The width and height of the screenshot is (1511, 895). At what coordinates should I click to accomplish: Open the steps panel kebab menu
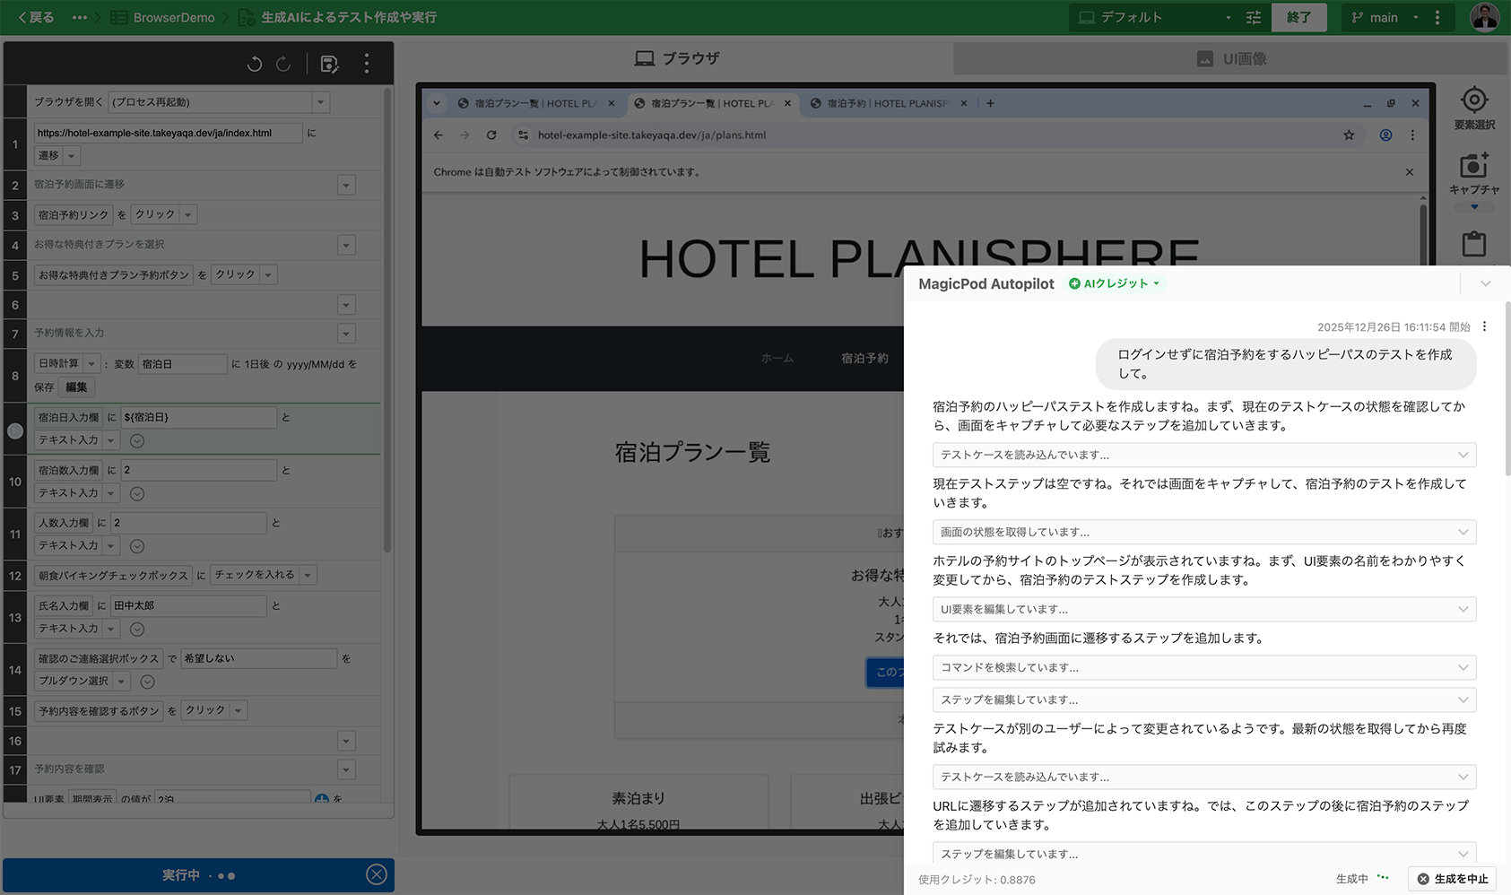click(366, 64)
